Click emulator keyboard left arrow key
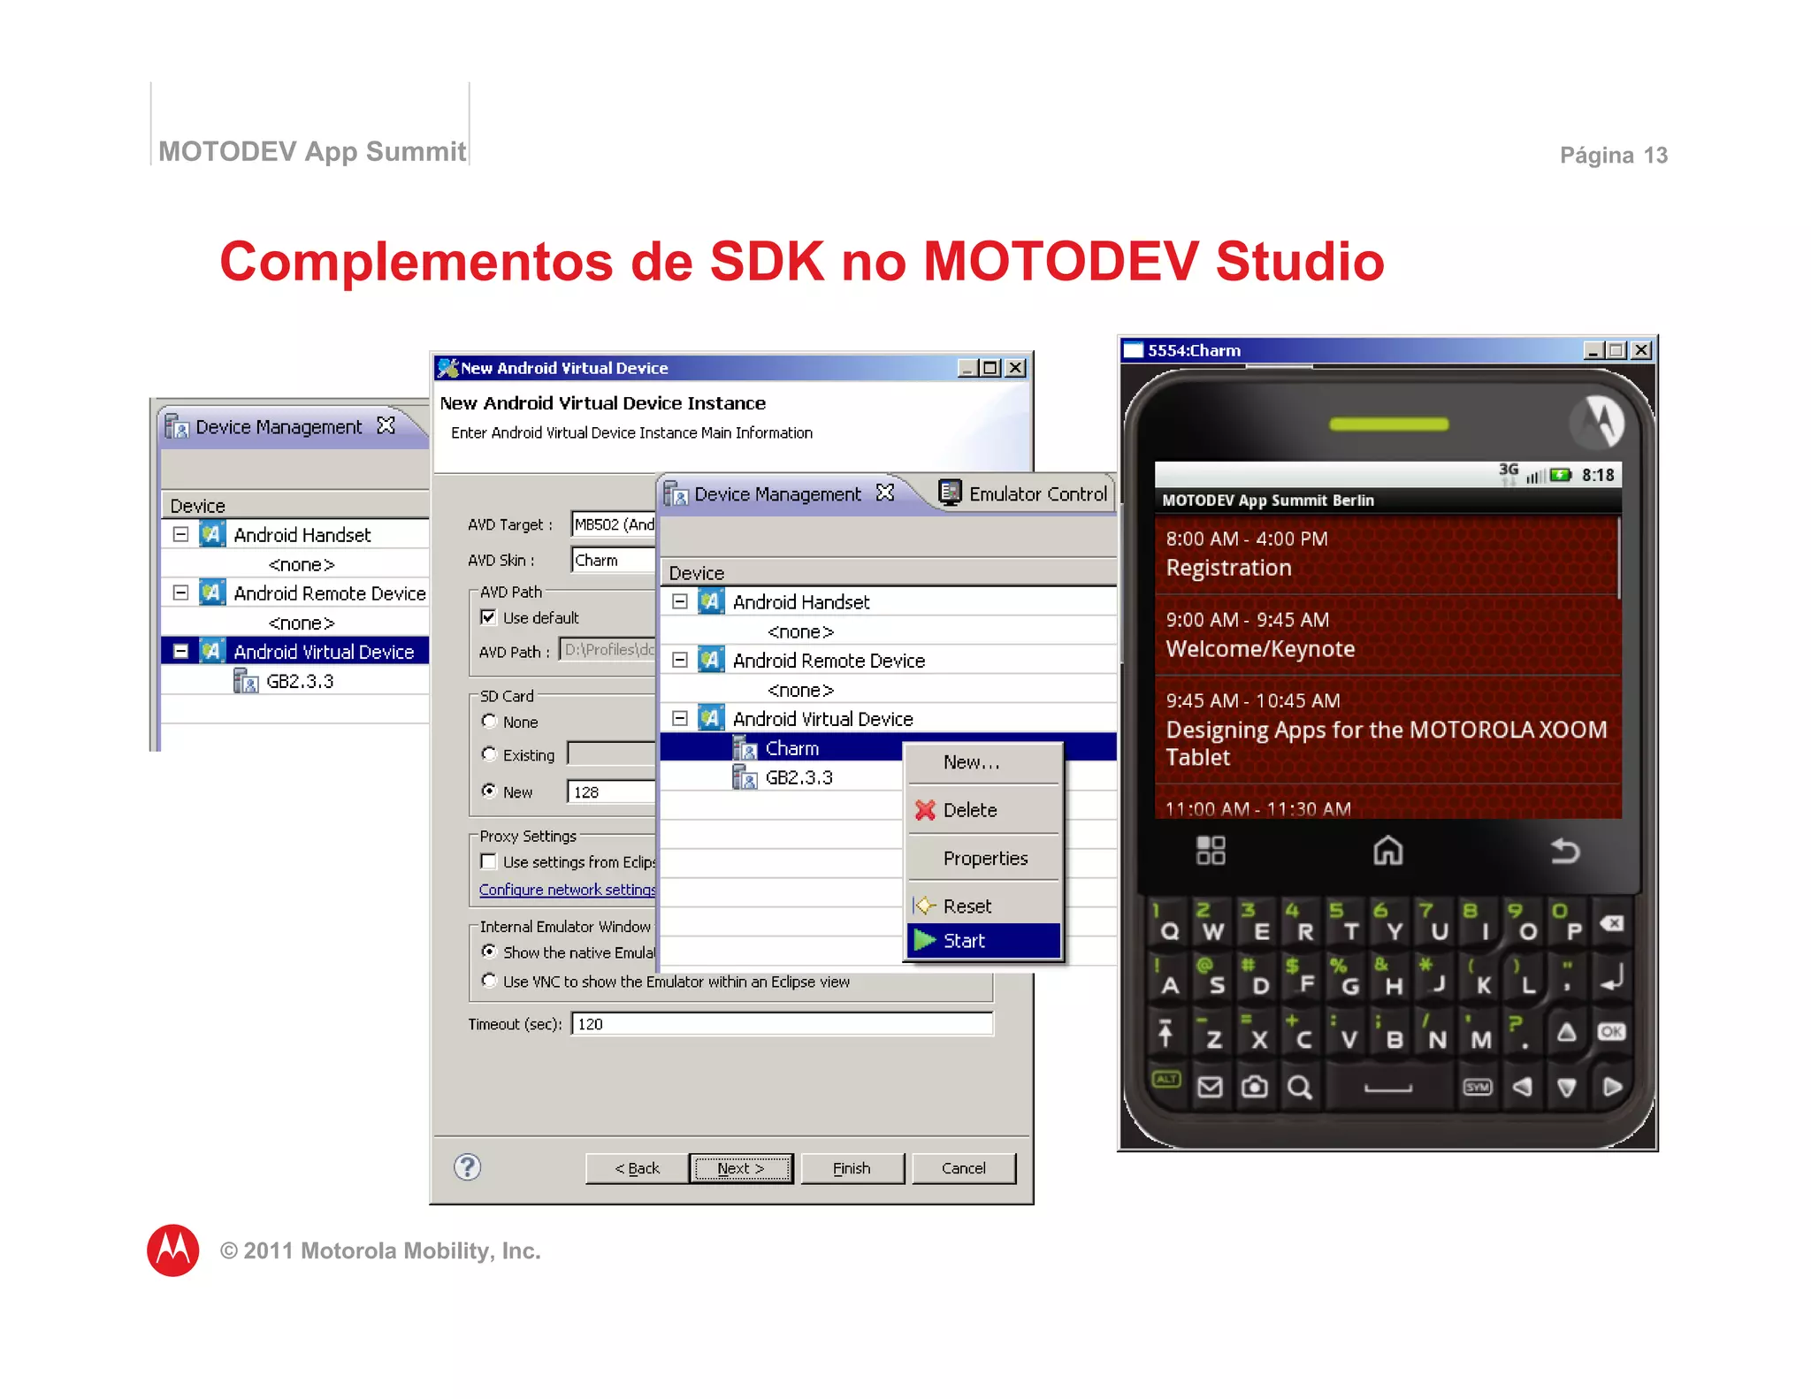This screenshot has width=1811, height=1399. pyautogui.click(x=1522, y=1087)
